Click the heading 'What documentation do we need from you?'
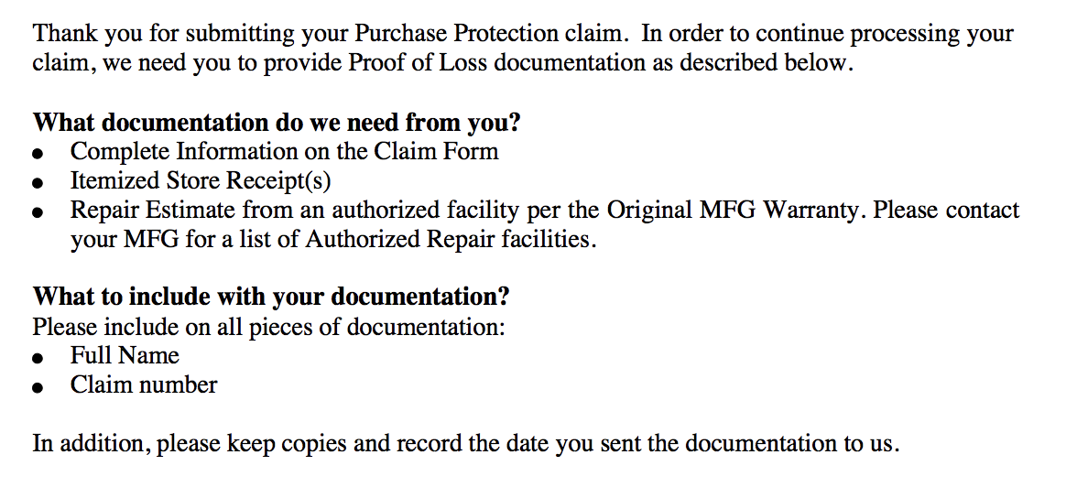The height and width of the screenshot is (498, 1066). 277,123
